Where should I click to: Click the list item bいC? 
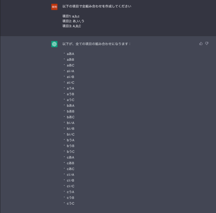point(70,134)
